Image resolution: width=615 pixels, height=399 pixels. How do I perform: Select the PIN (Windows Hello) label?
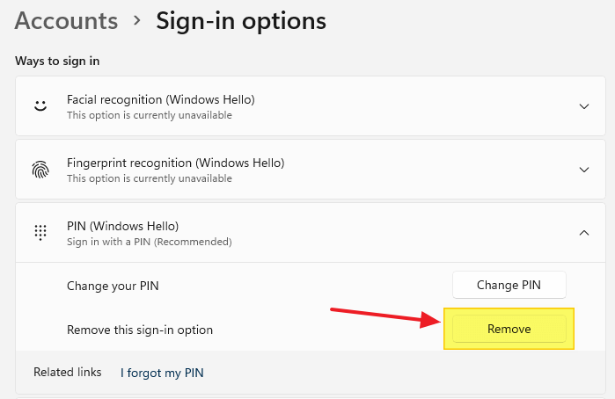pos(122,226)
